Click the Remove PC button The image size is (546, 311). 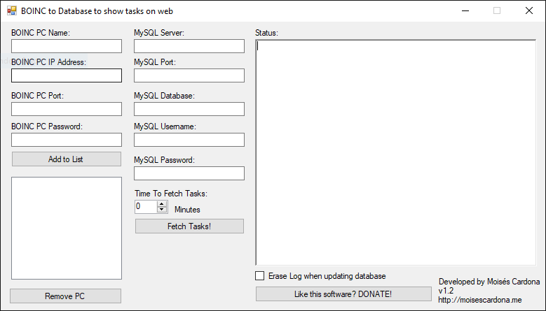point(65,296)
